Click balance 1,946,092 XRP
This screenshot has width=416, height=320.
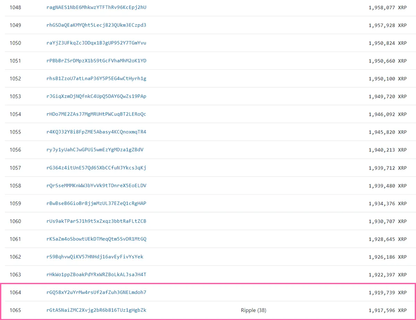[x=388, y=114]
